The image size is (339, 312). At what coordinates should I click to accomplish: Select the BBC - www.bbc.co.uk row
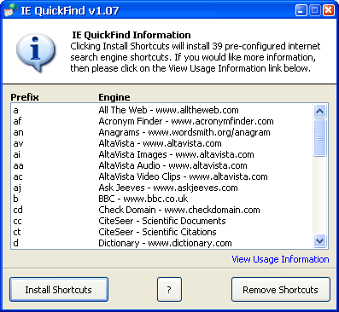161,199
